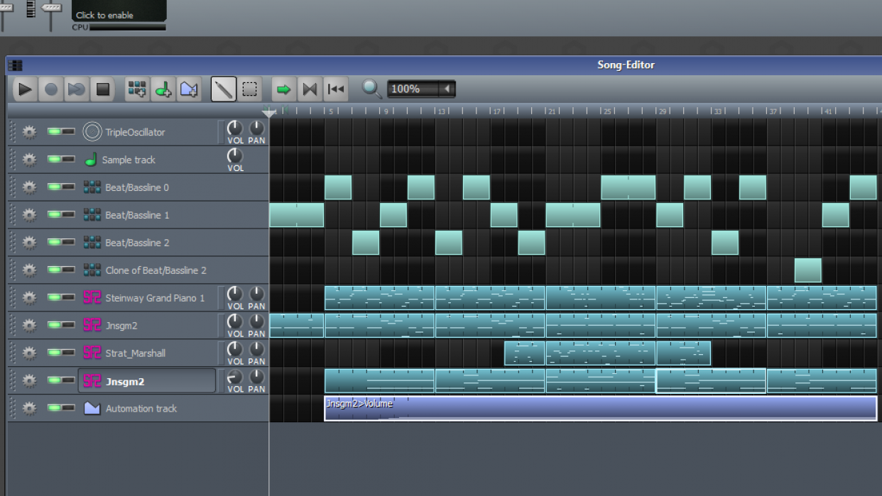Mute the Automation track
The height and width of the screenshot is (496, 882).
pyautogui.click(x=54, y=408)
